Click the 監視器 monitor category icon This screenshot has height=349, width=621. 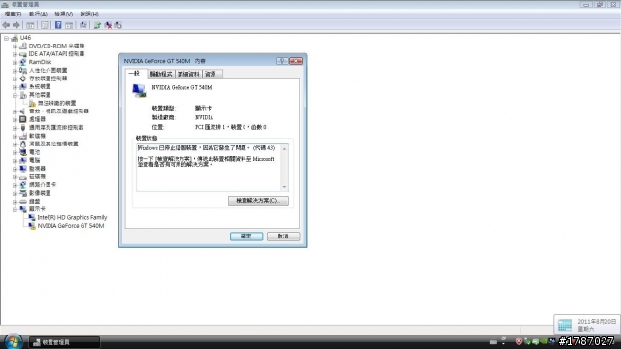point(23,168)
